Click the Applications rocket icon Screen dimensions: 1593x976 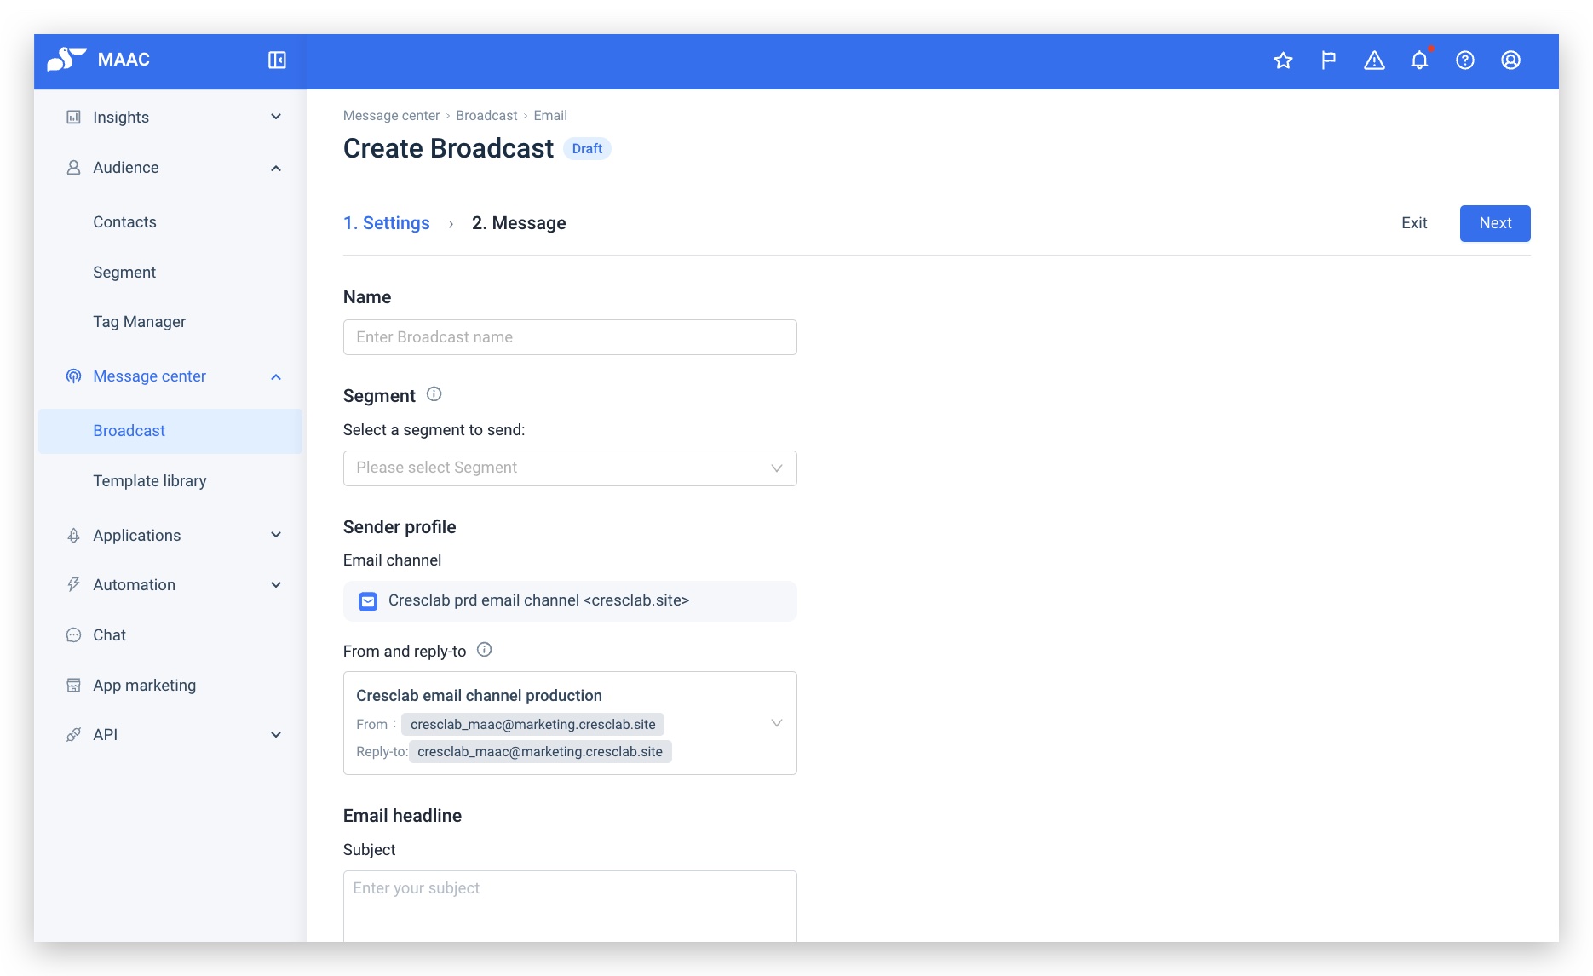click(74, 536)
